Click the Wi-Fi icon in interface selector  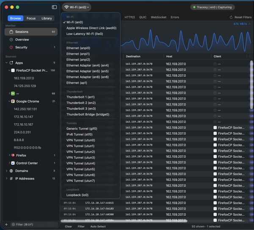[x=66, y=7]
